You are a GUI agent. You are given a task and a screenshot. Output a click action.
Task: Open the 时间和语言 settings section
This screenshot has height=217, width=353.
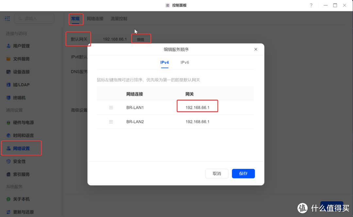coord(24,135)
